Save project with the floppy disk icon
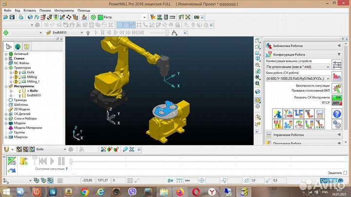Screen dimensions: 351x197 [x=12, y=17]
